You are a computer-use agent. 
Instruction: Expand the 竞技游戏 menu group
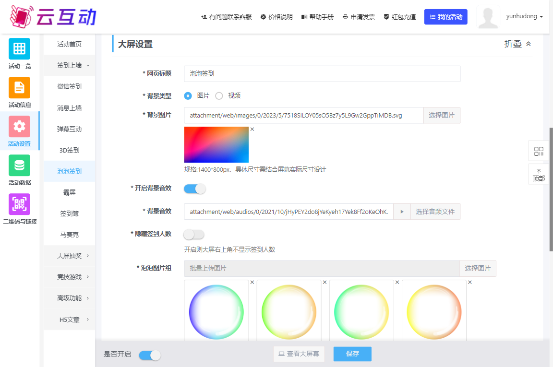[70, 277]
